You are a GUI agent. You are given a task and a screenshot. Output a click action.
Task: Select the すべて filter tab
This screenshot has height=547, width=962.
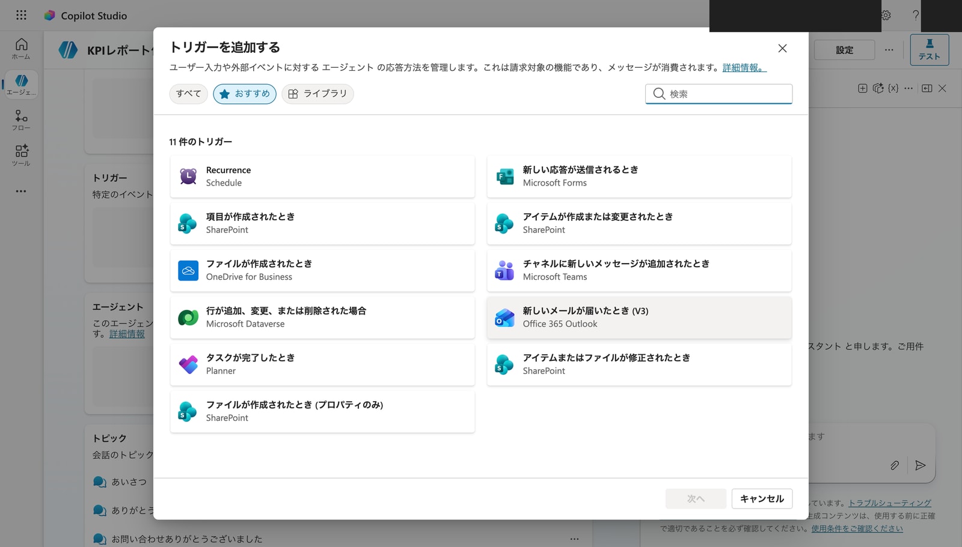click(x=188, y=94)
